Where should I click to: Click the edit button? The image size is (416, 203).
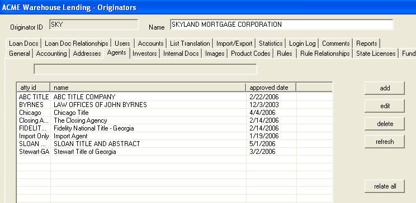pyautogui.click(x=385, y=106)
